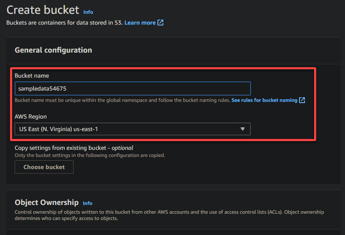Open See rules for bucket naming
Image resolution: width=345 pixels, height=235 pixels.
(x=264, y=100)
